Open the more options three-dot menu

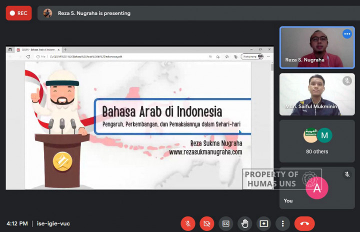point(282,223)
